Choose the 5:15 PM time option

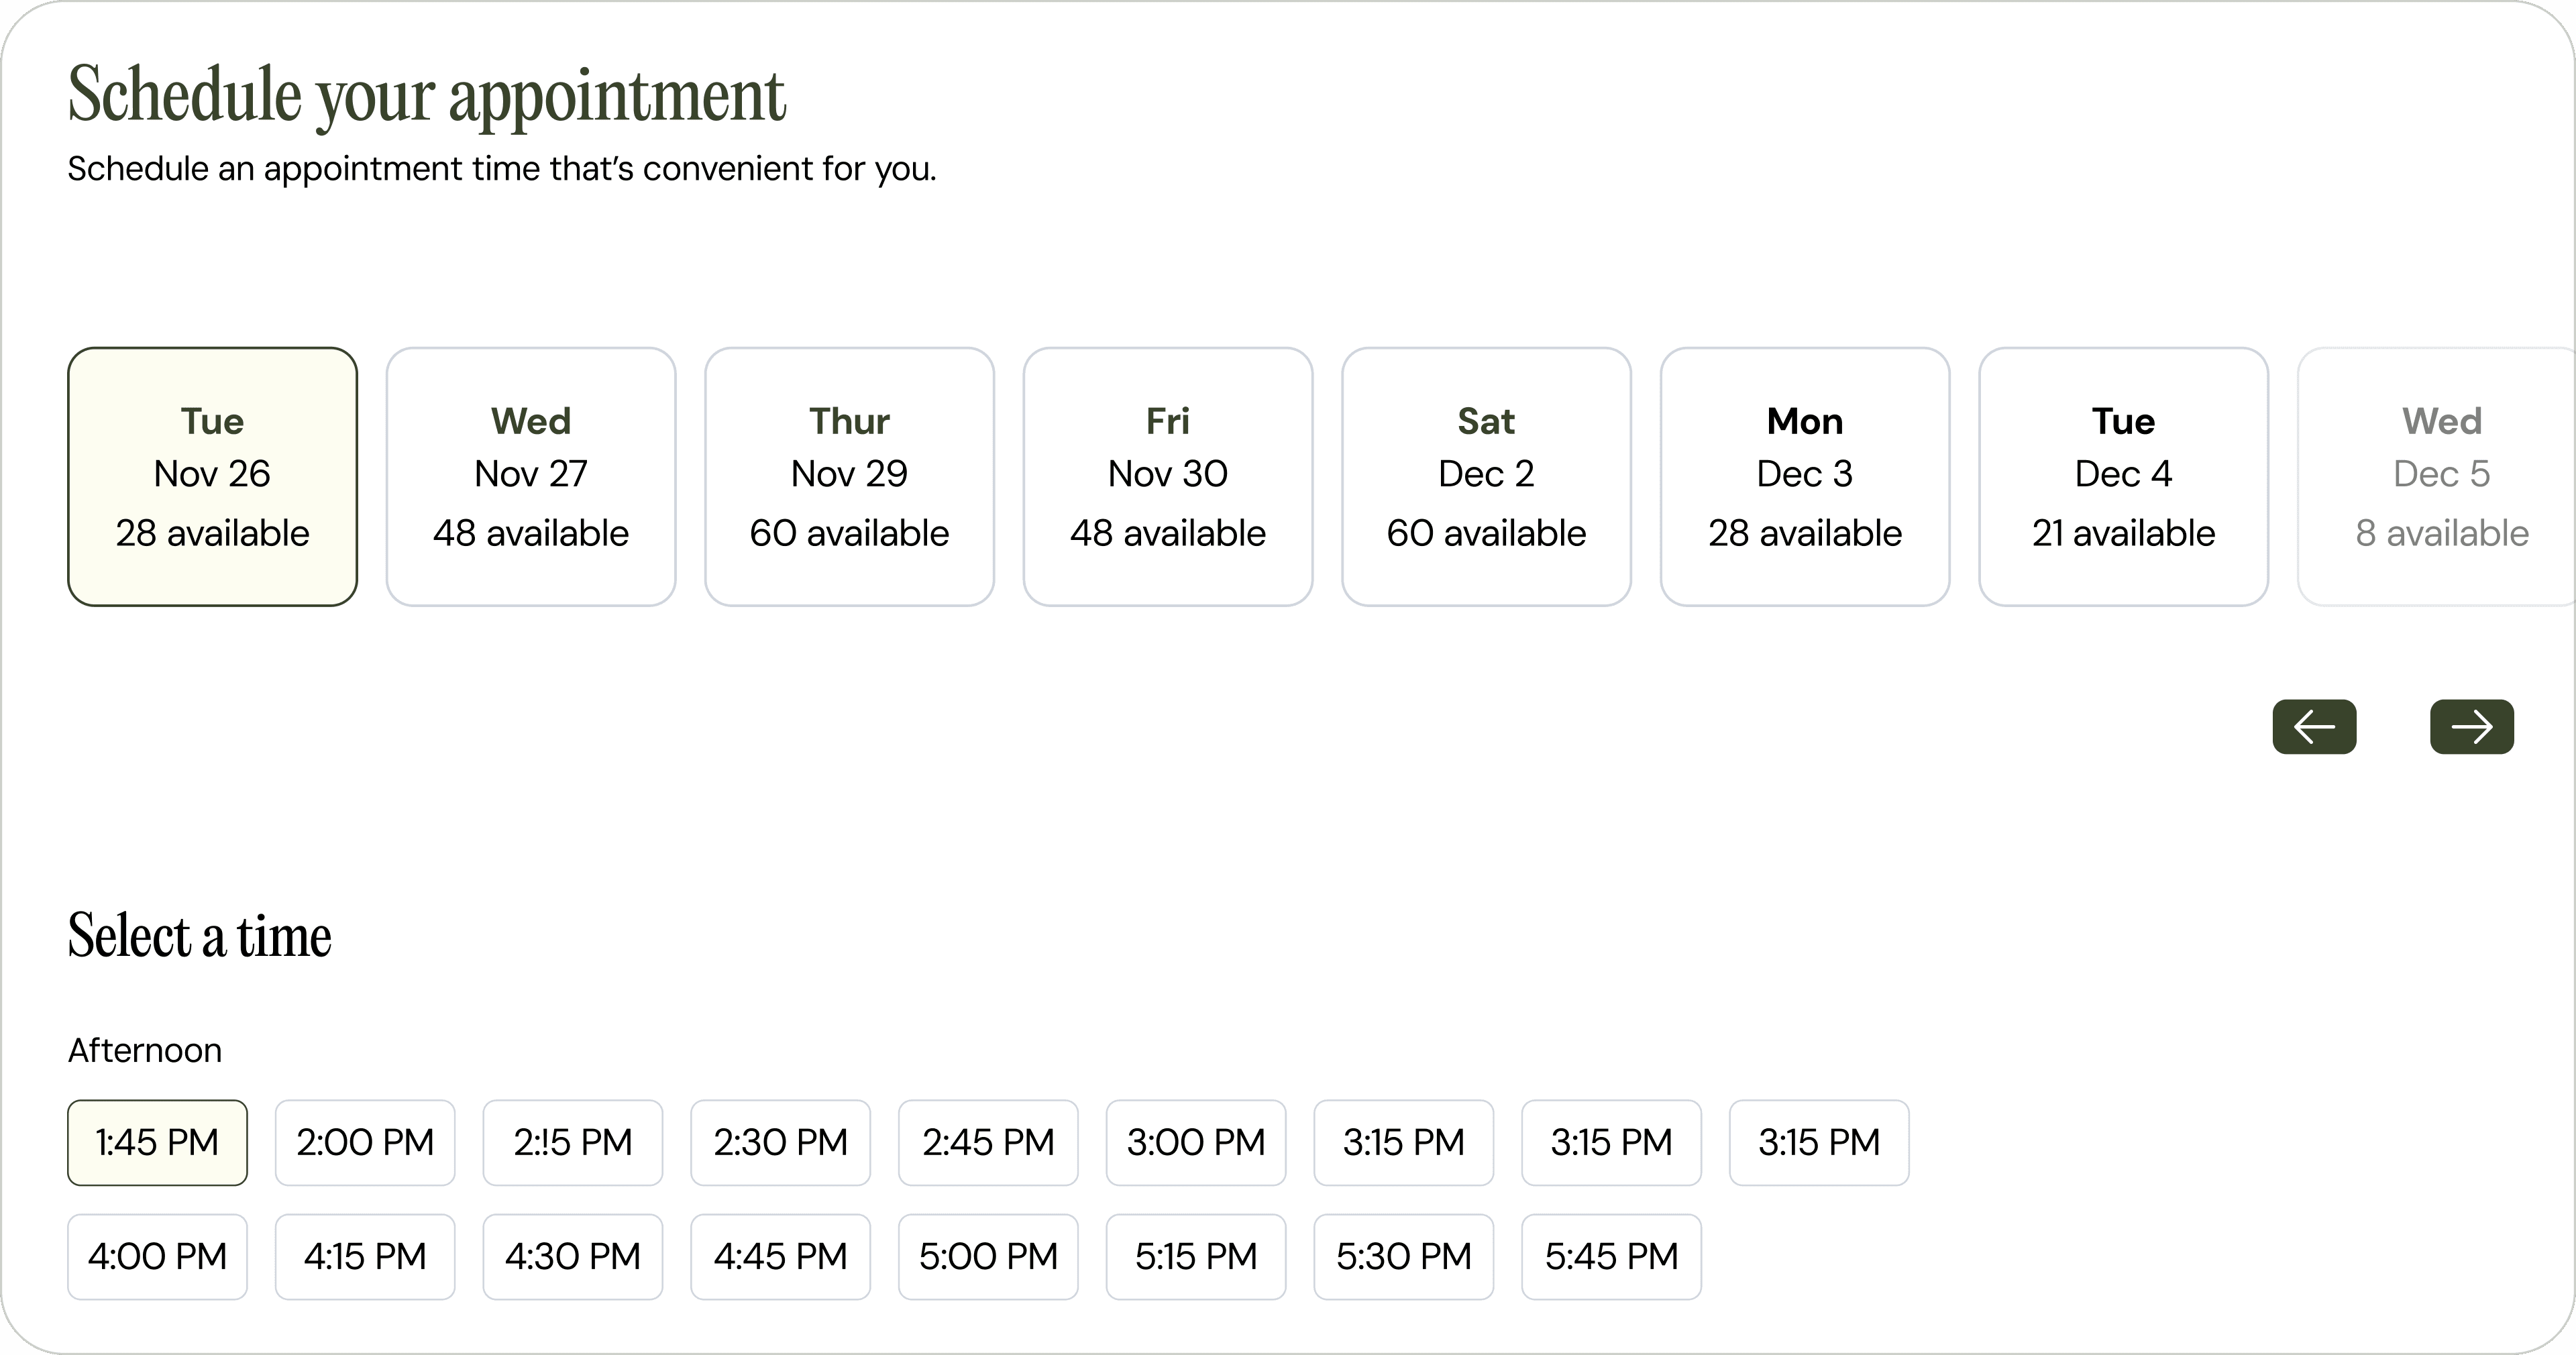tap(1196, 1256)
